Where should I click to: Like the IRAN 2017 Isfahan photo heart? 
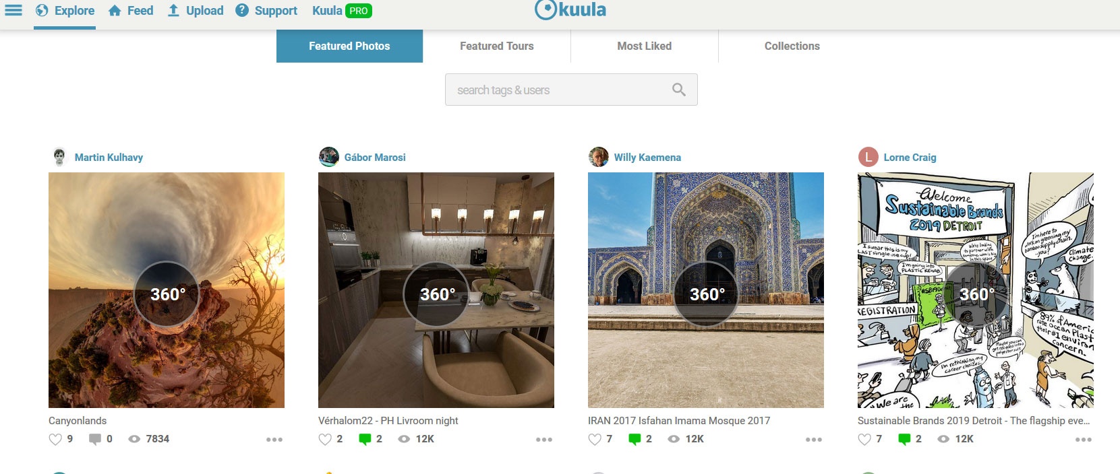click(x=595, y=439)
